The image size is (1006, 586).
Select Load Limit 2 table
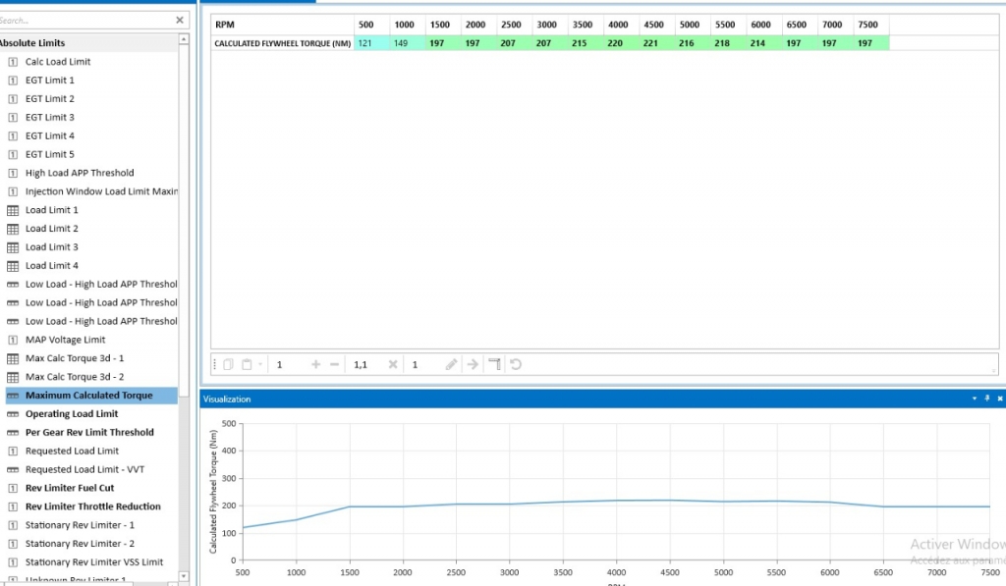click(x=51, y=229)
